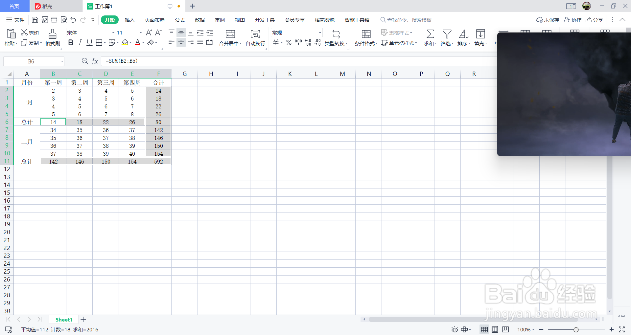Open the Data tab

(200, 20)
